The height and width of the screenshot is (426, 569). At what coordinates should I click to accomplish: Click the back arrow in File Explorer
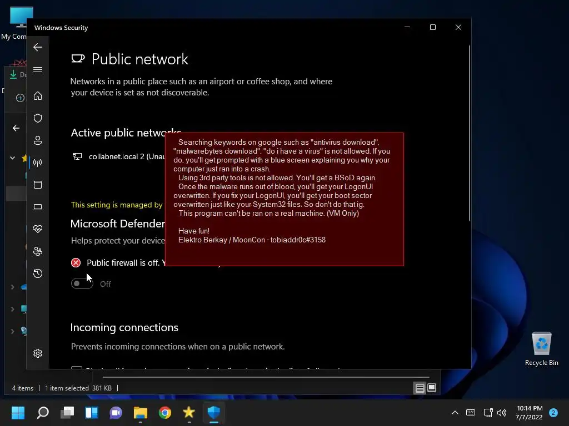click(x=16, y=128)
